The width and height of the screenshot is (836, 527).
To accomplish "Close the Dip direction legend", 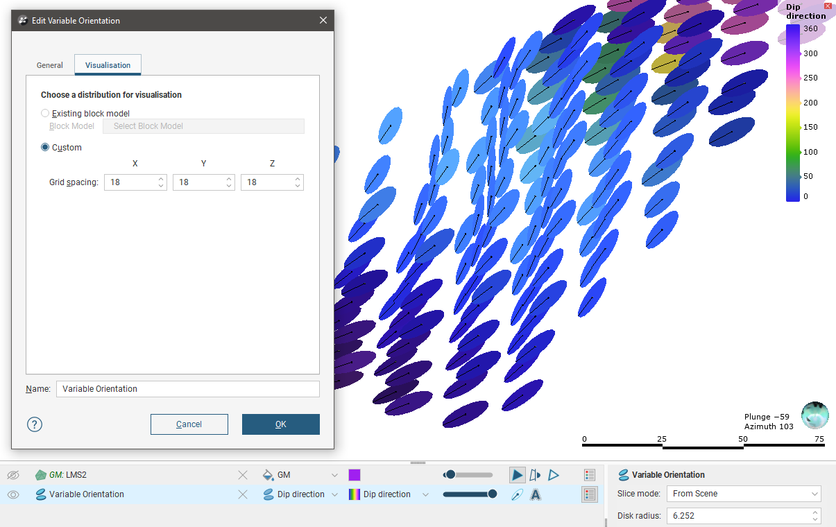I will 828,6.
